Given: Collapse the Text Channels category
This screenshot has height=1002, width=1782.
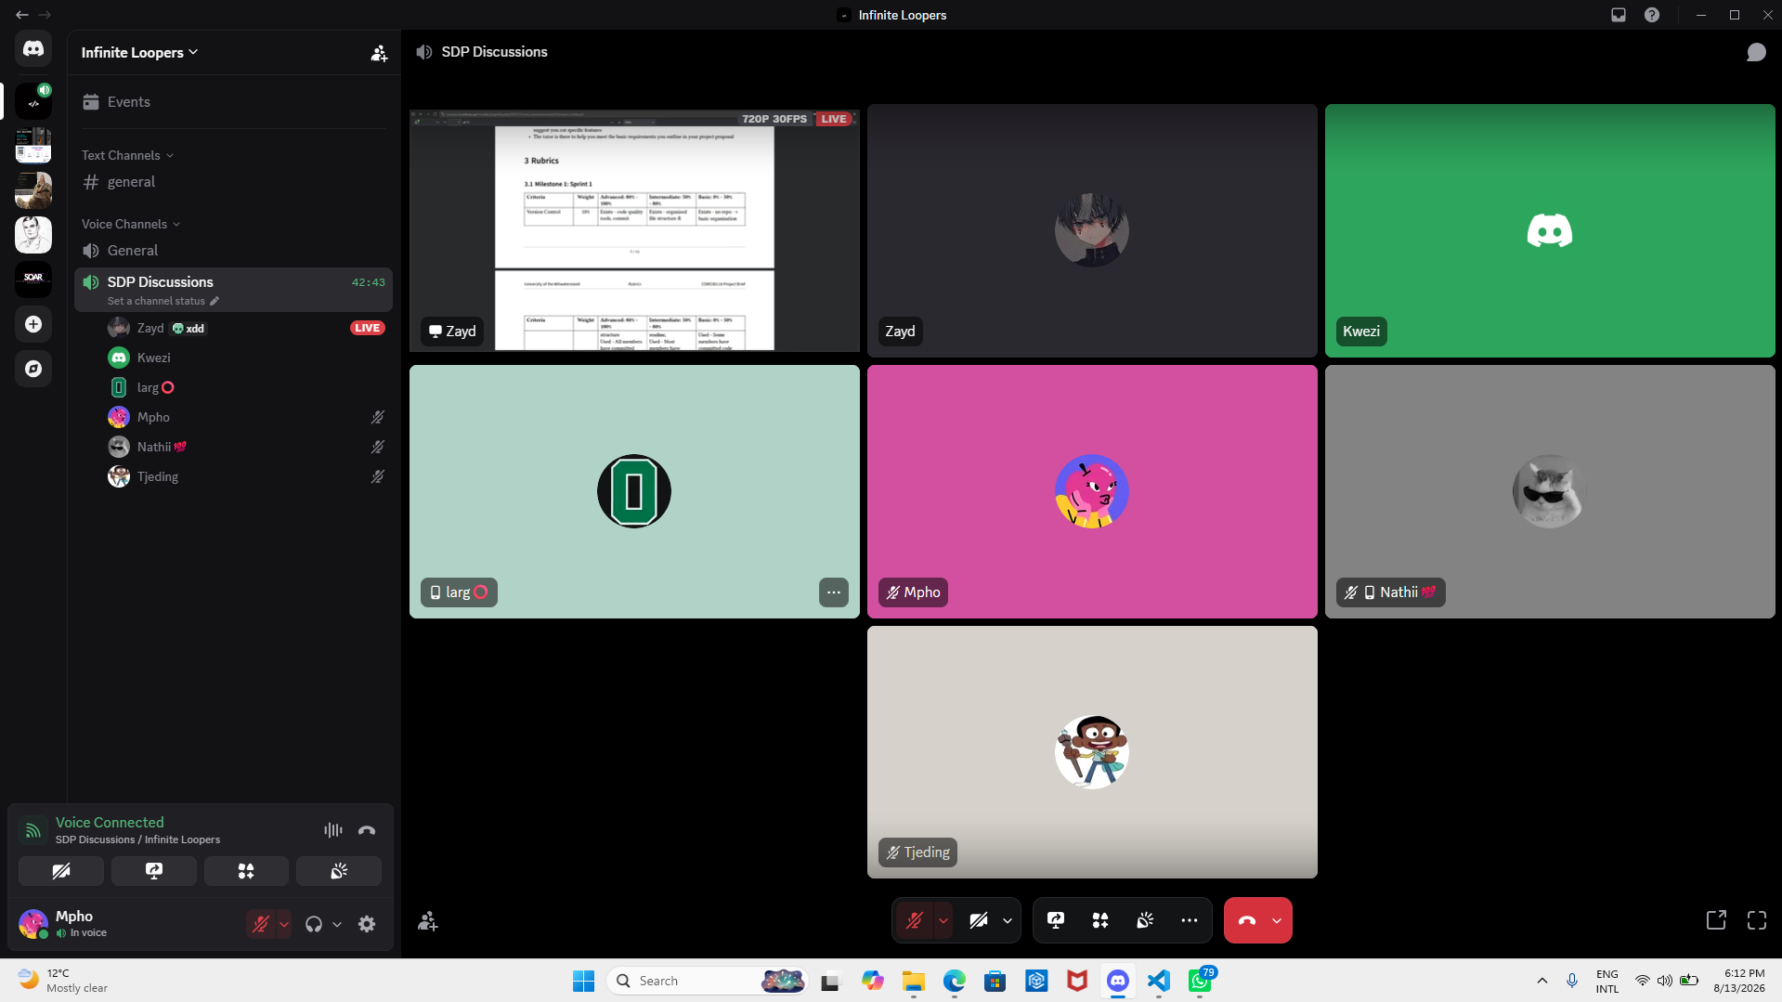Looking at the screenshot, I should (x=127, y=155).
